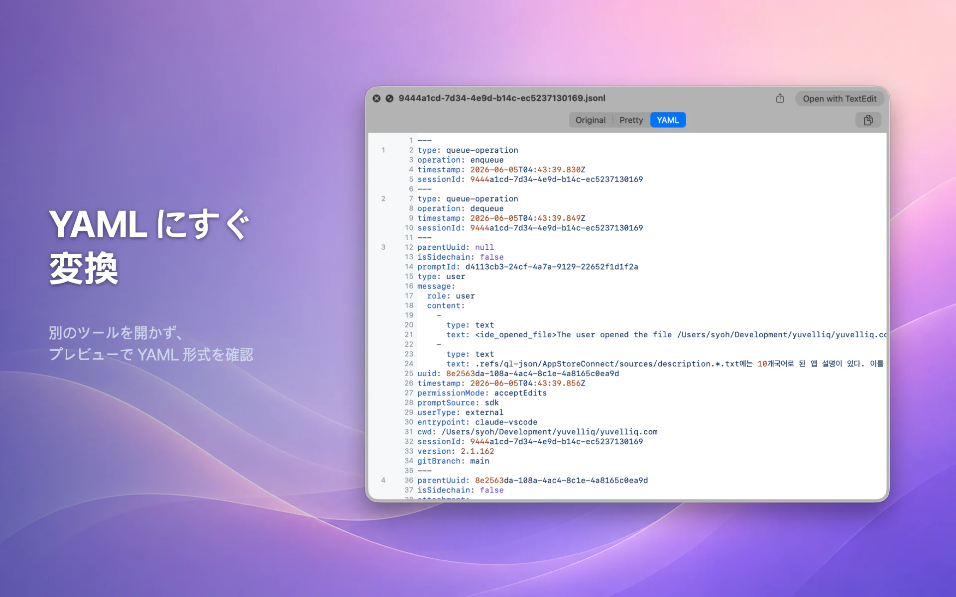Click 'type: queue-operation' on line 7
956x597 pixels.
468,199
